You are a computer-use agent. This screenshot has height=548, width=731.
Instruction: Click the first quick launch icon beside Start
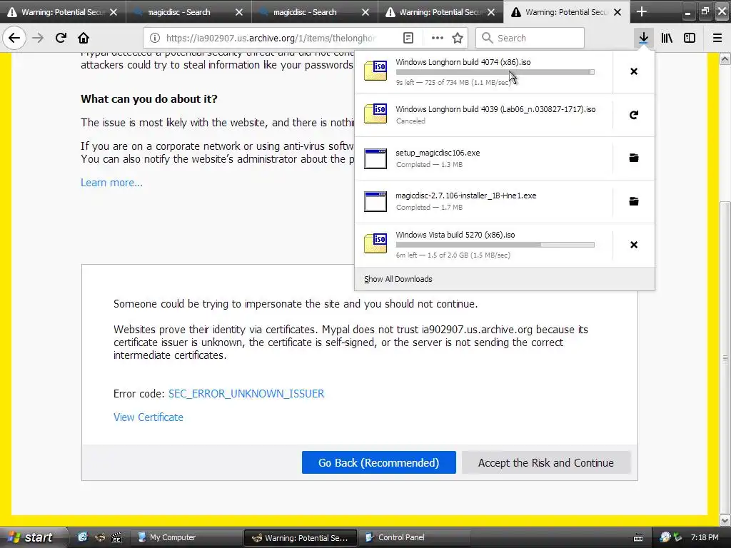coord(83,537)
